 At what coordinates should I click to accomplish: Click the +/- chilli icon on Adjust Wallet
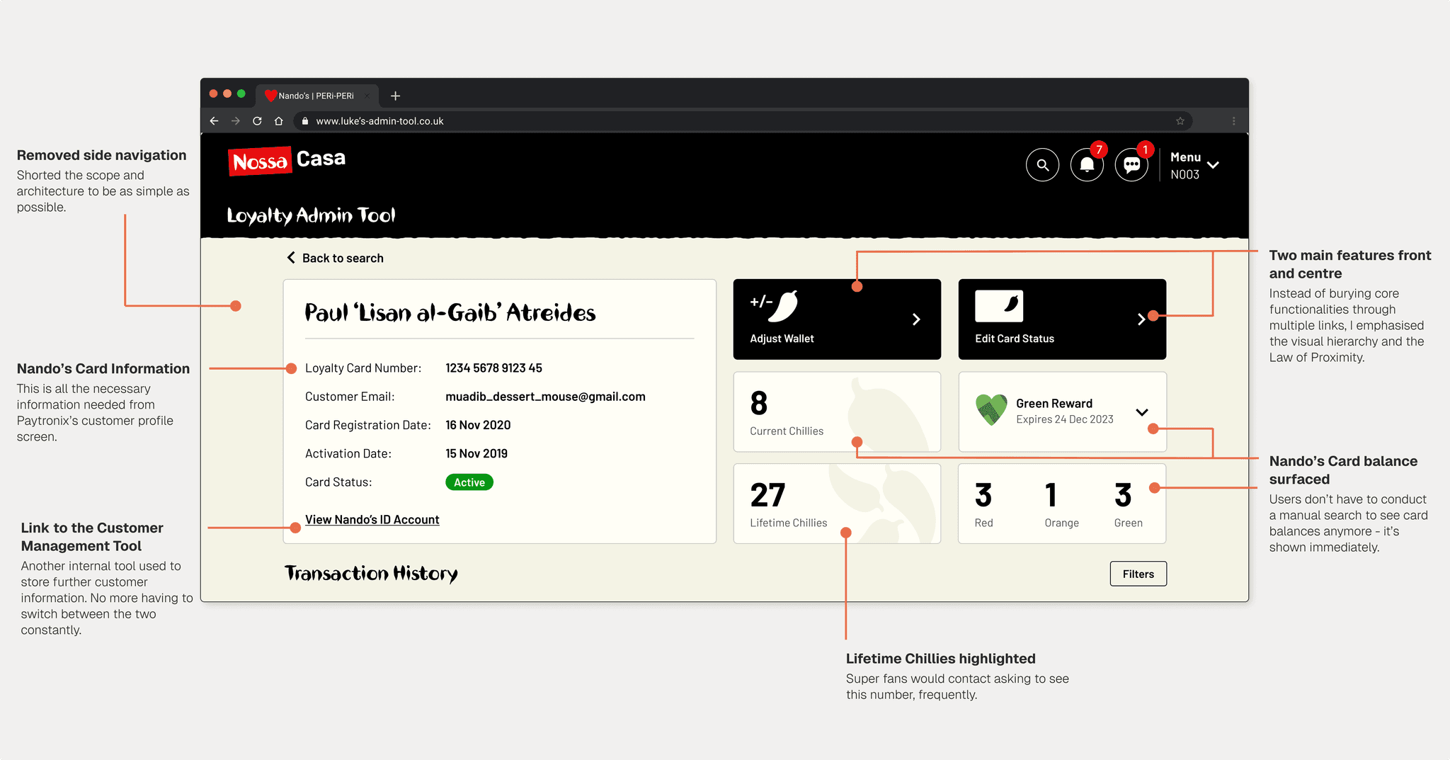pos(774,306)
